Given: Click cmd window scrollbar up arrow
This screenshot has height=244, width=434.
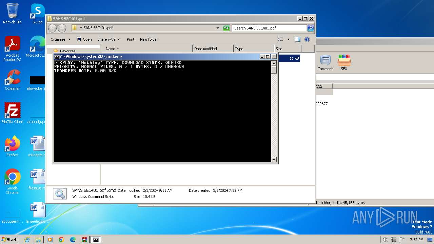Looking at the screenshot, I should tap(274, 63).
